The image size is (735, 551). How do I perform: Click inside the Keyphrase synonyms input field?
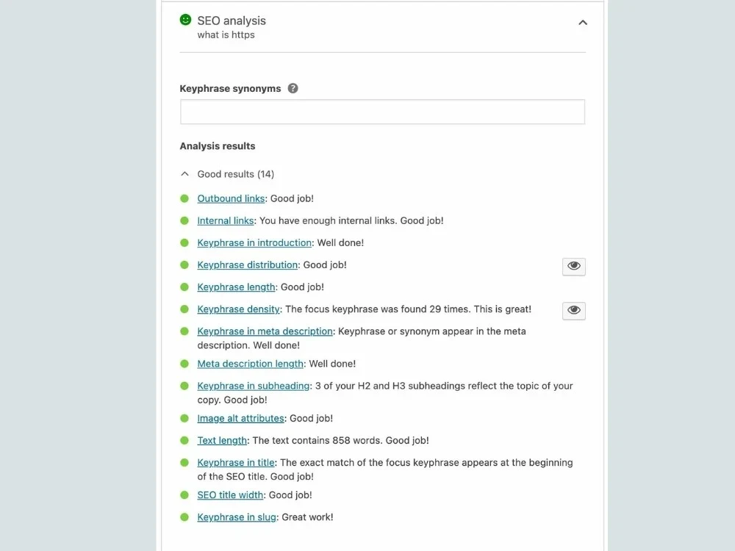tap(382, 112)
